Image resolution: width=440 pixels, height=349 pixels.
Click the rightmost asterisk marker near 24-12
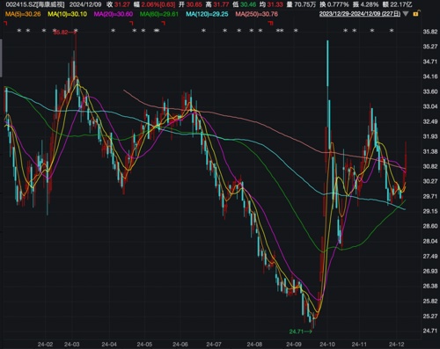[x=392, y=30]
